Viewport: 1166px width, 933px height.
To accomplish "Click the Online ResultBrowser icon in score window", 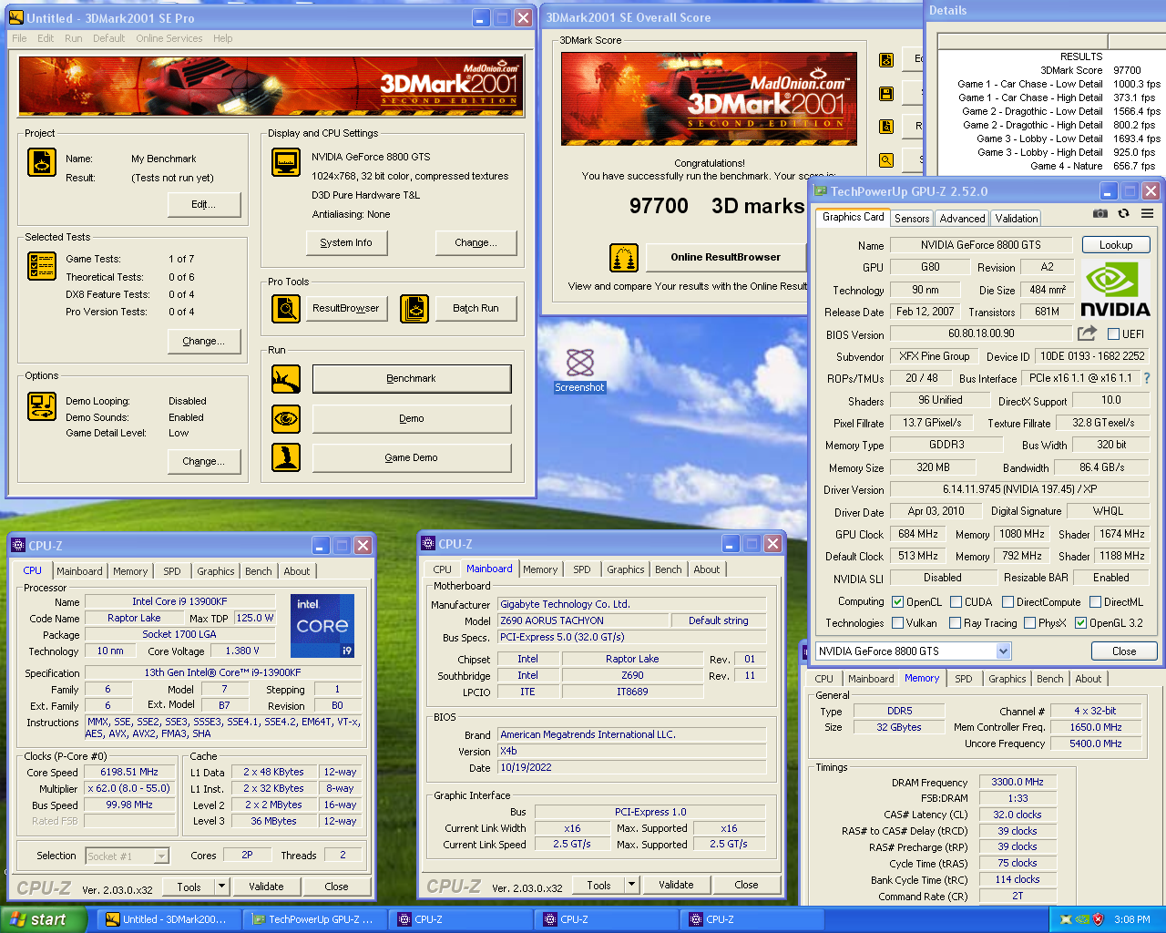I will click(624, 258).
